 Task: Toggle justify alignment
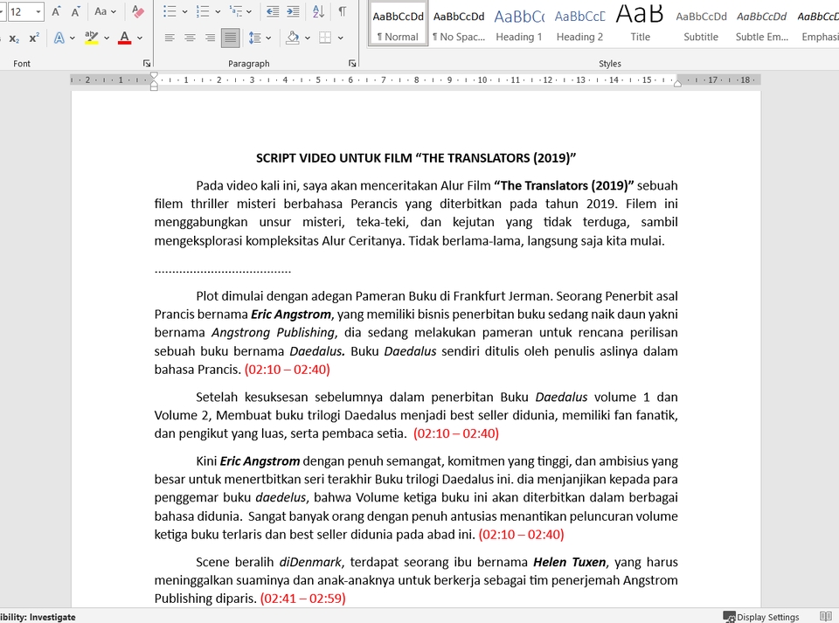click(230, 38)
